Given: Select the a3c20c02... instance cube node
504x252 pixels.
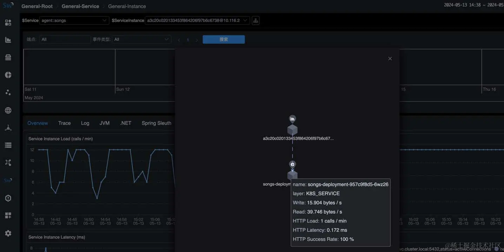Looking at the screenshot, I should pyautogui.click(x=292, y=130).
